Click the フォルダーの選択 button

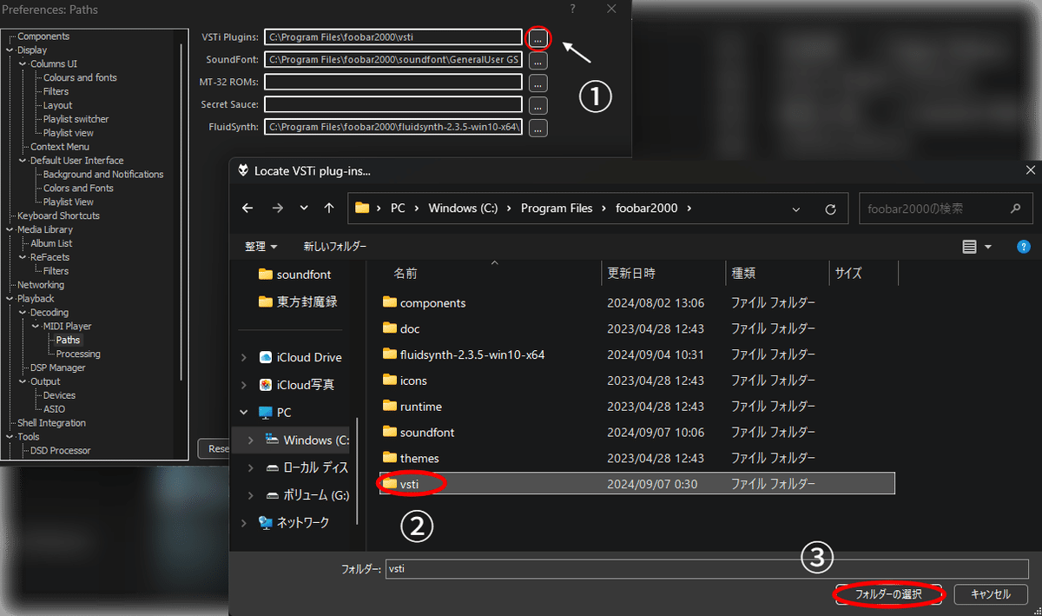pyautogui.click(x=888, y=594)
